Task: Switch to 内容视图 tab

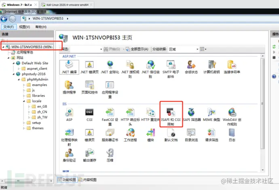Action: point(88,180)
